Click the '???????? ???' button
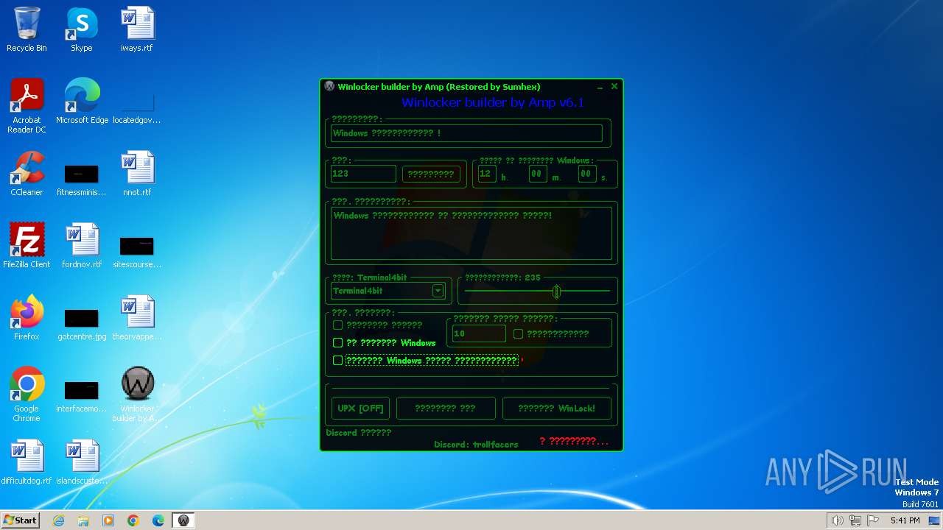Viewport: 943px width, 530px height. click(x=446, y=408)
